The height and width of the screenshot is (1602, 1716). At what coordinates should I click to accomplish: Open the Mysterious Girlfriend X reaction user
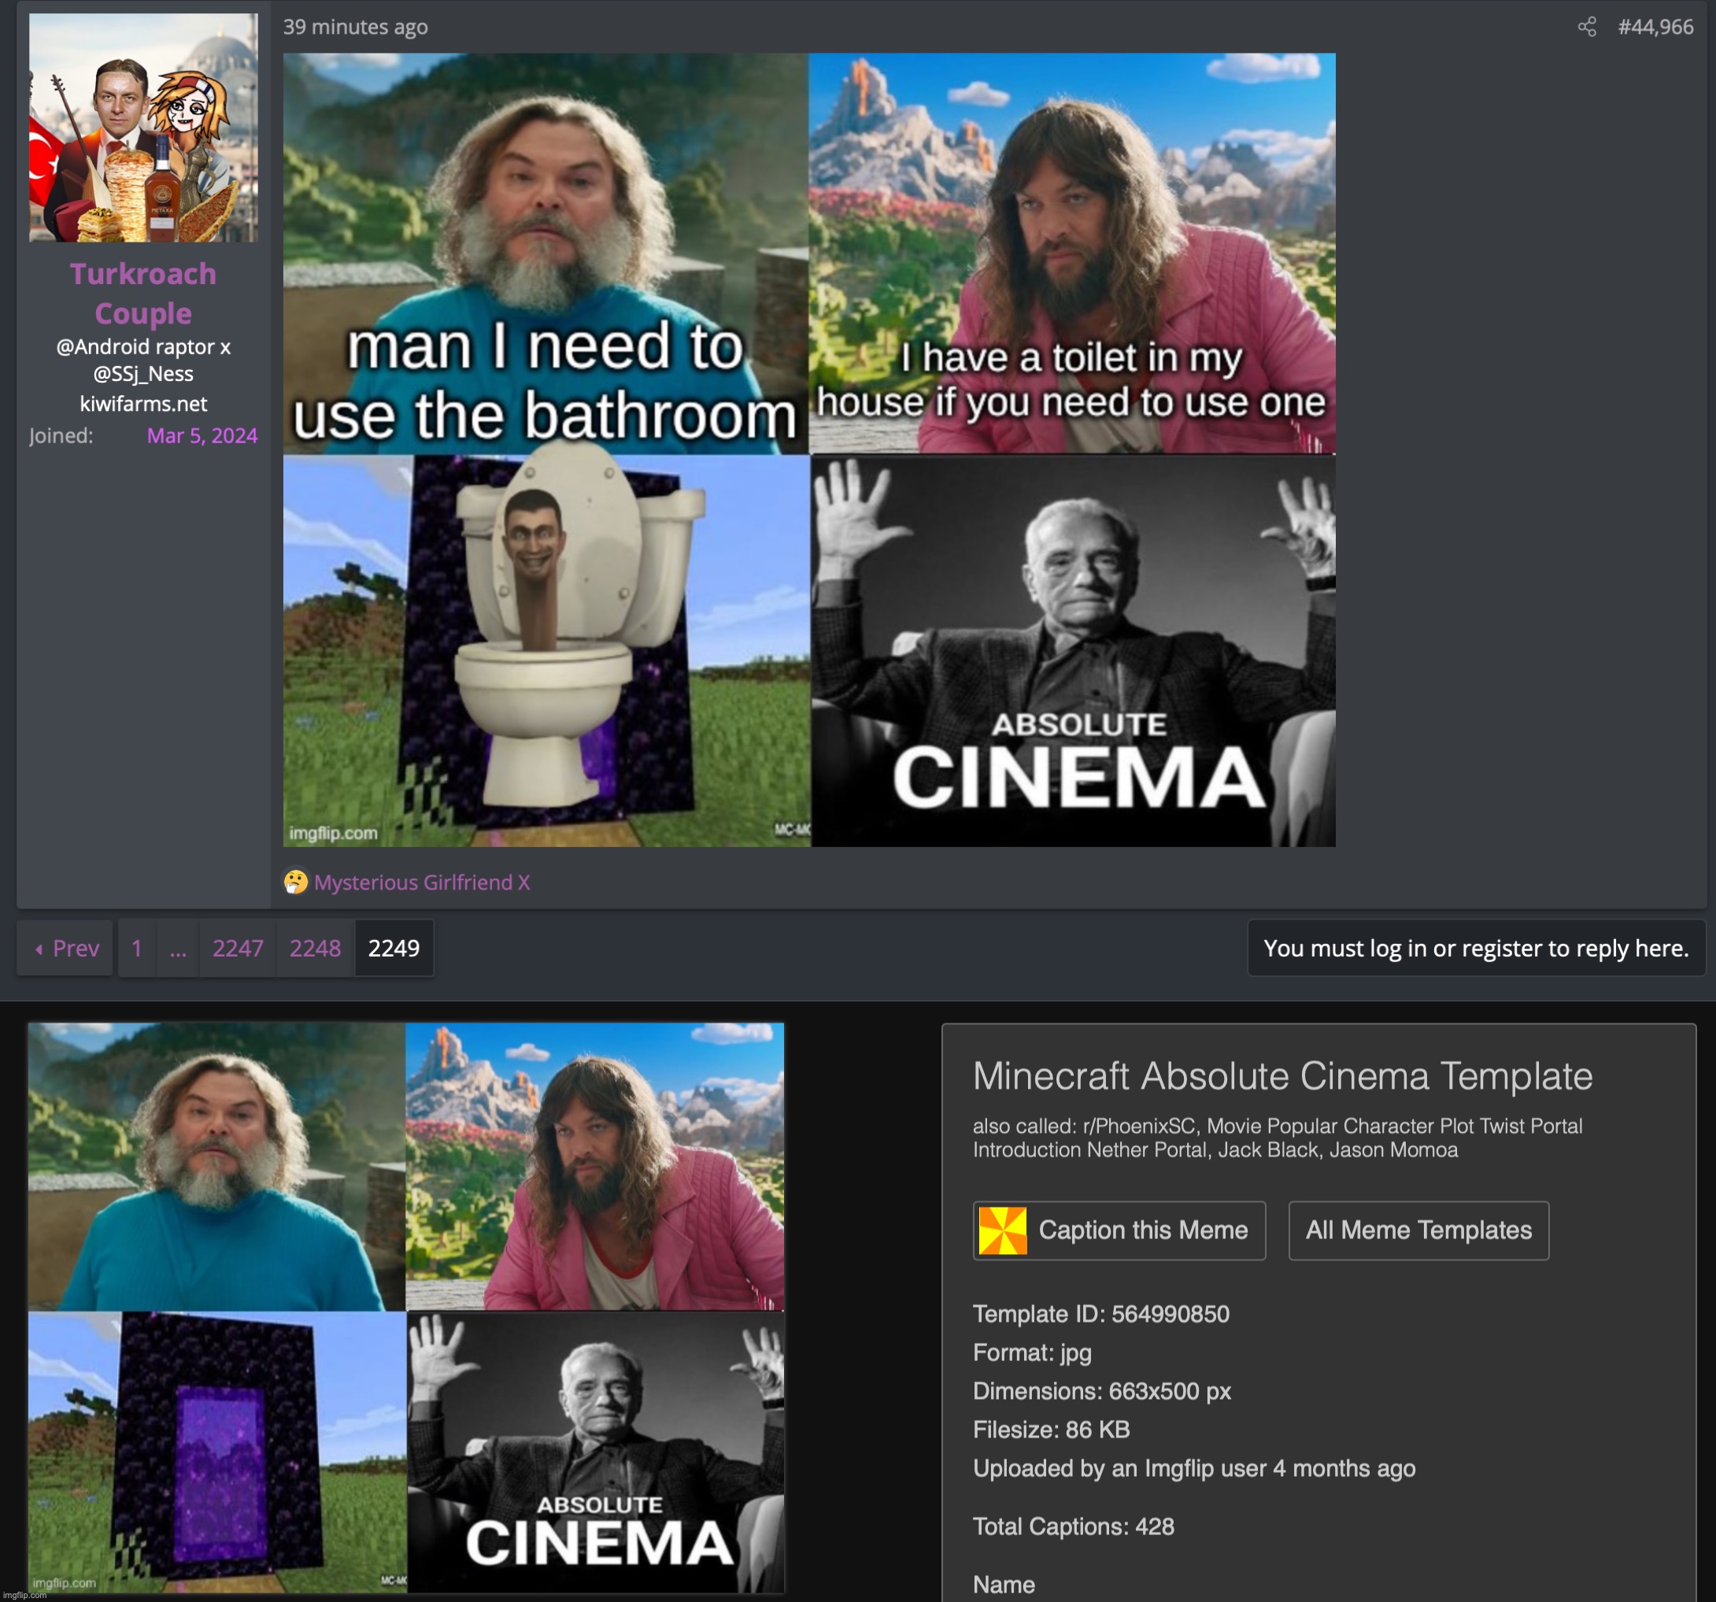(422, 882)
